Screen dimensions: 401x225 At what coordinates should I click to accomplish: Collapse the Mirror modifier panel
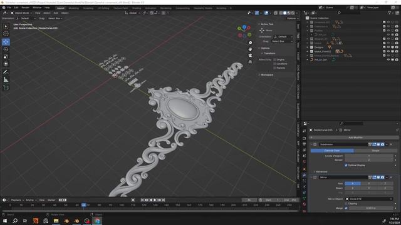(311, 177)
